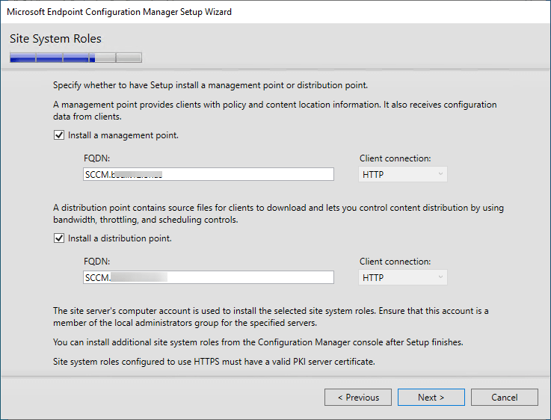
Task: Click the 'Specify whether to have Setup install' text
Action: 211,85
